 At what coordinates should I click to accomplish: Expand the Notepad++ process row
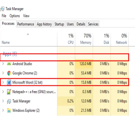coord(3,92)
